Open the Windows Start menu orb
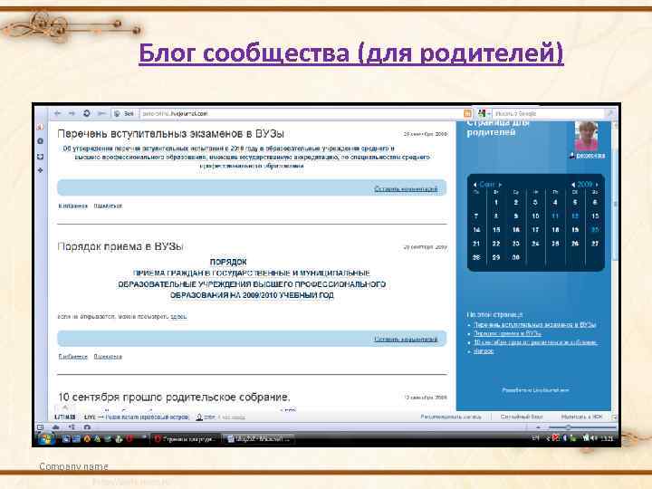 45,438
